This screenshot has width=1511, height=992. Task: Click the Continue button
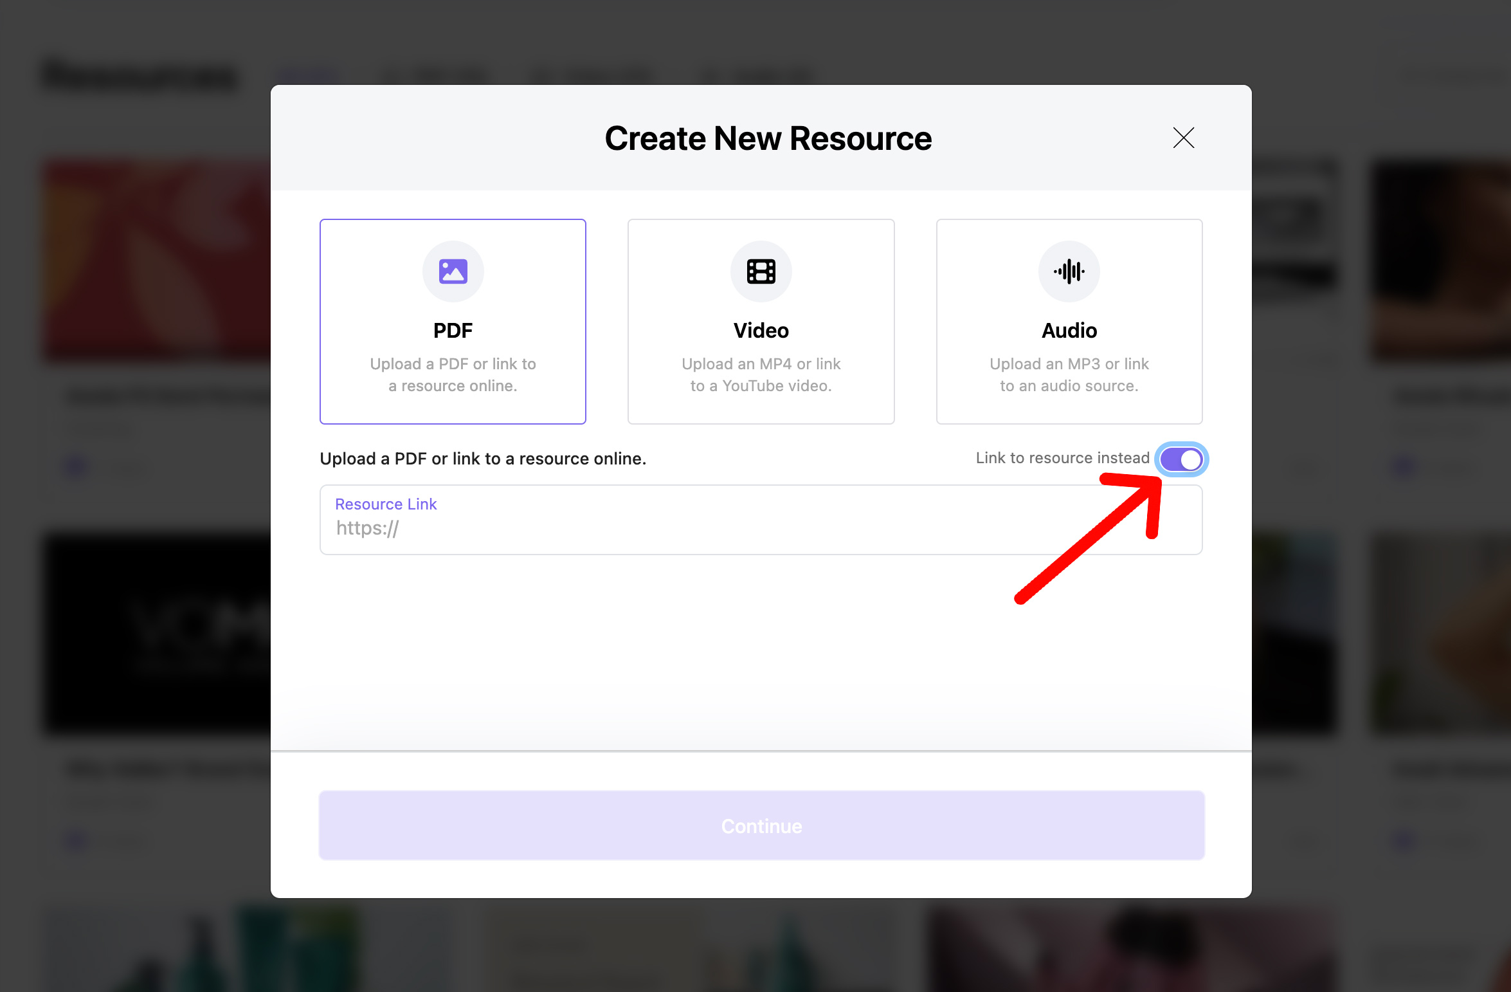(761, 825)
